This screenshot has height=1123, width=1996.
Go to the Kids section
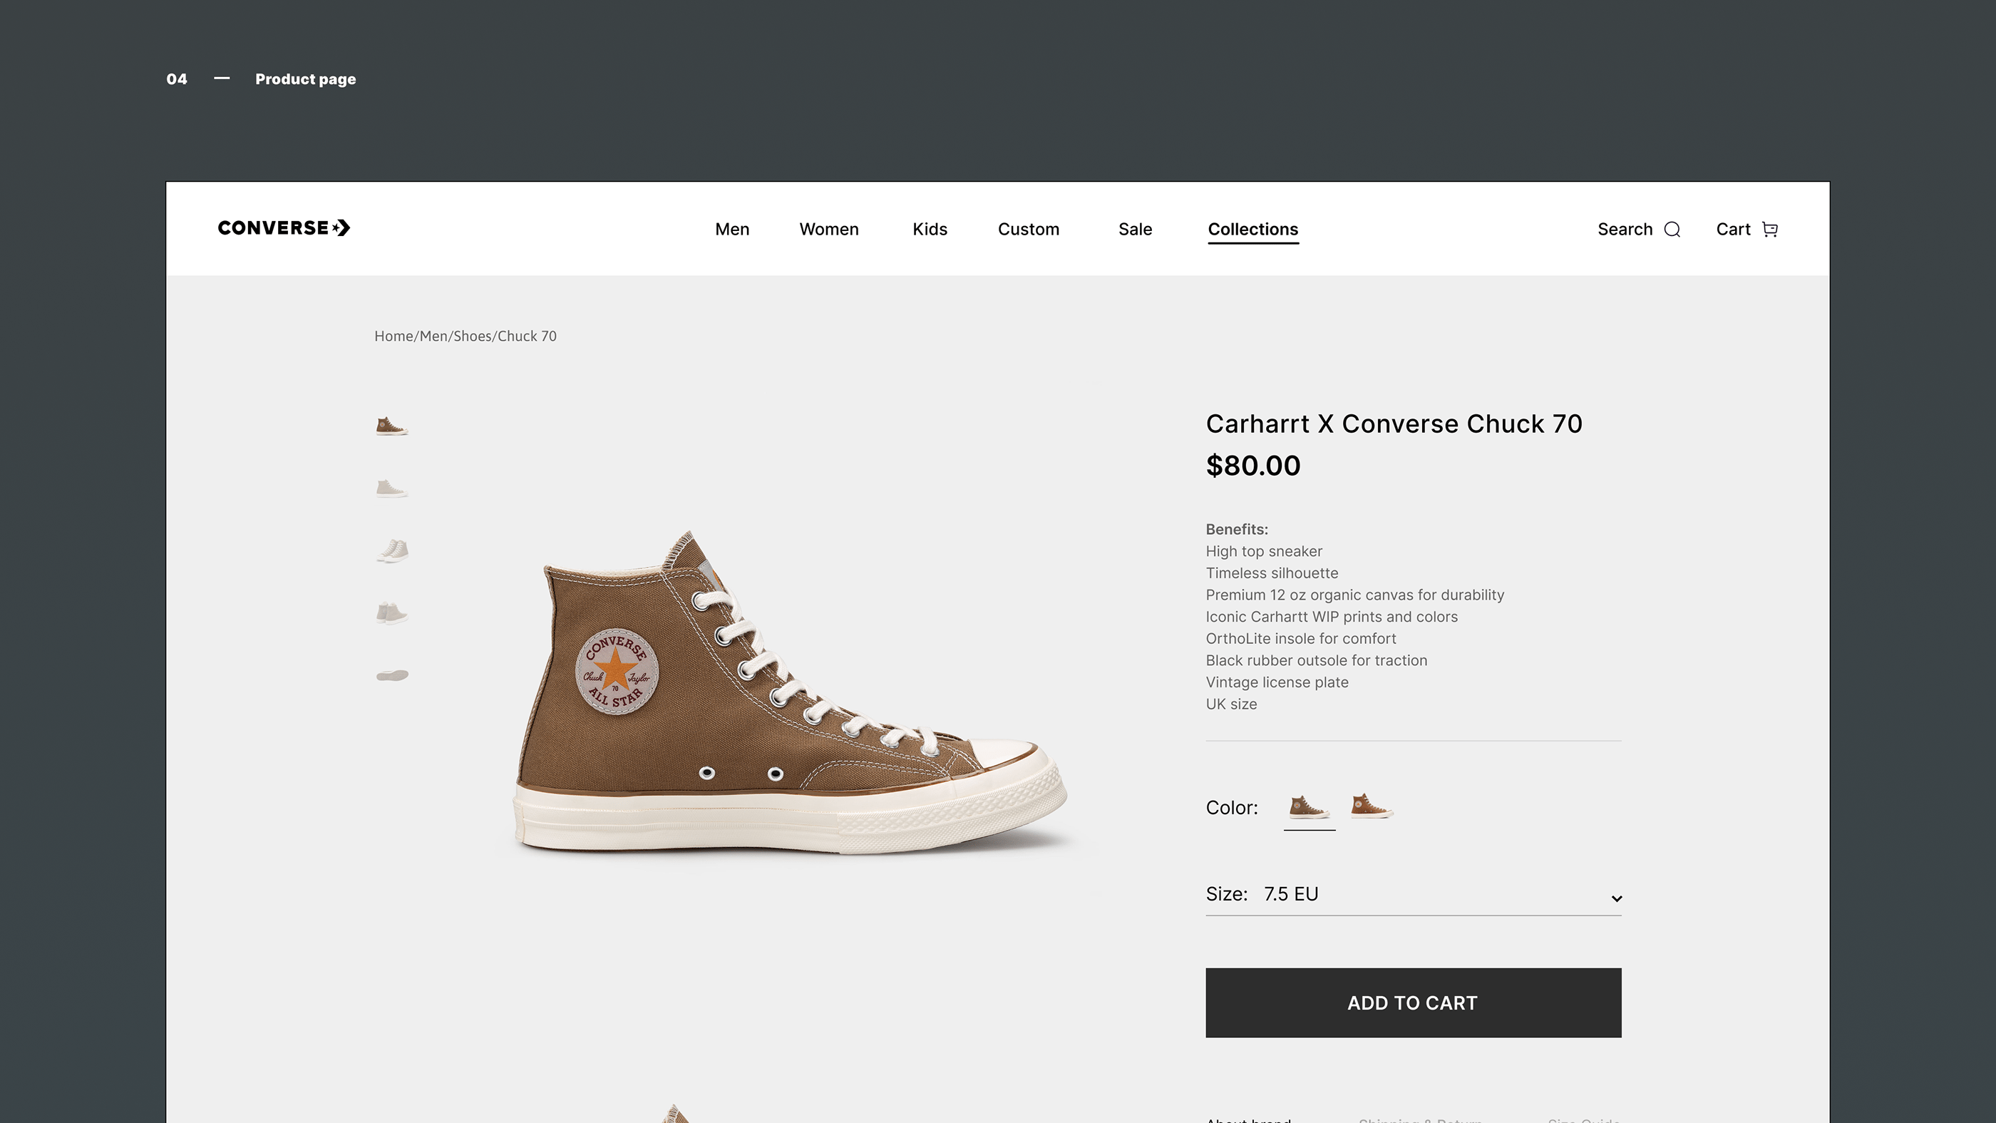[x=929, y=230]
